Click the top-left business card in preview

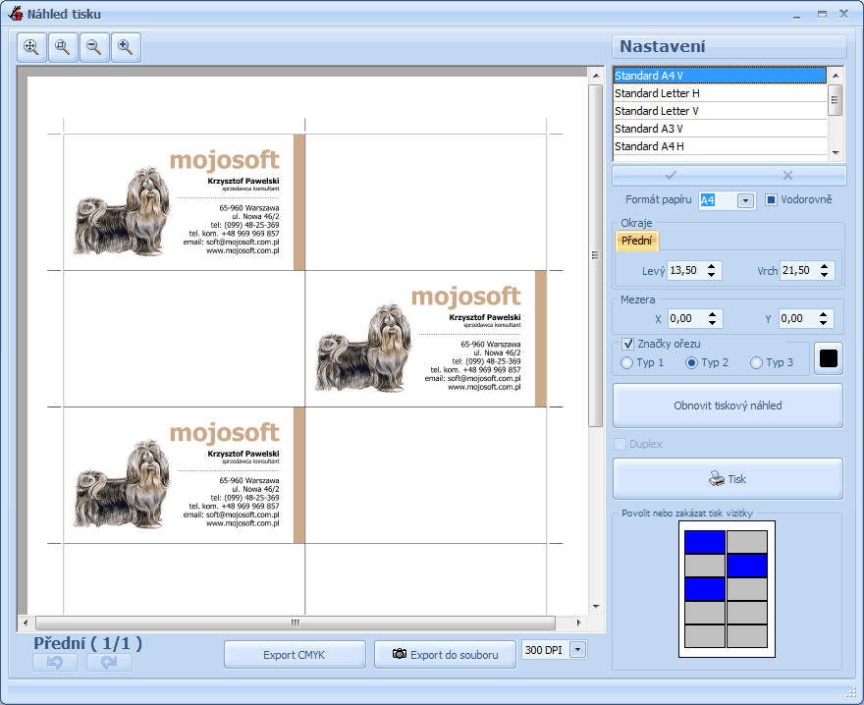(184, 202)
